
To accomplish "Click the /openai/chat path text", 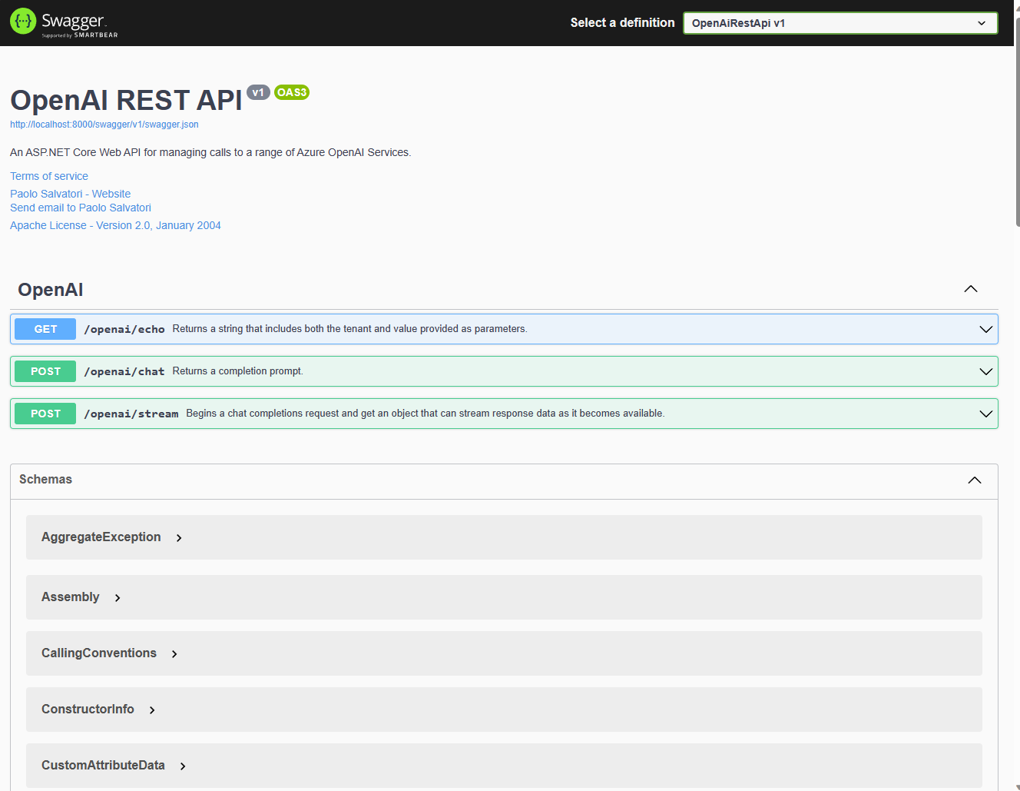I will click(124, 371).
